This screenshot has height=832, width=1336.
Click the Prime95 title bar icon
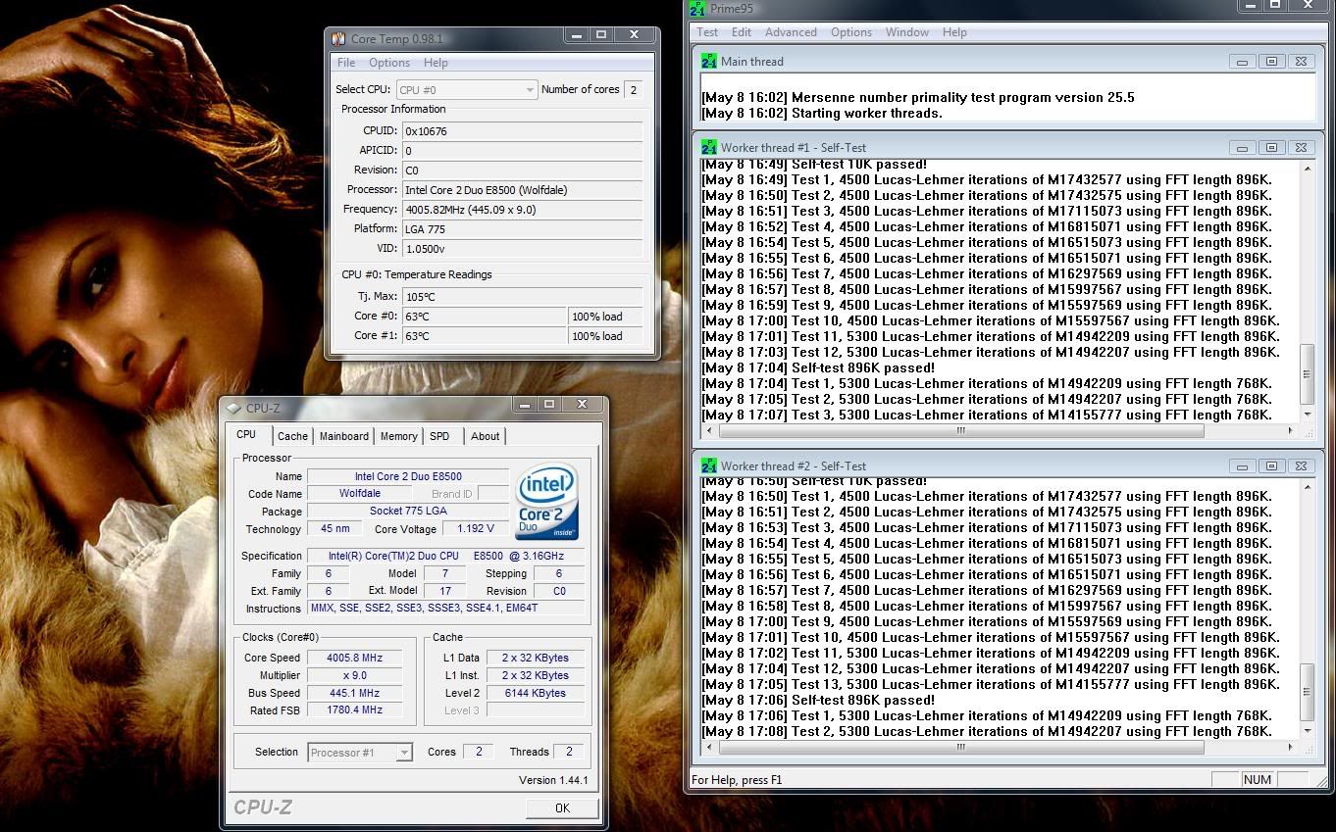coord(697,9)
